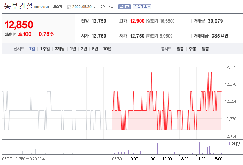Switch to the 1년 chart range
This screenshot has height=165, width=243.
pyautogui.click(x=73, y=49)
